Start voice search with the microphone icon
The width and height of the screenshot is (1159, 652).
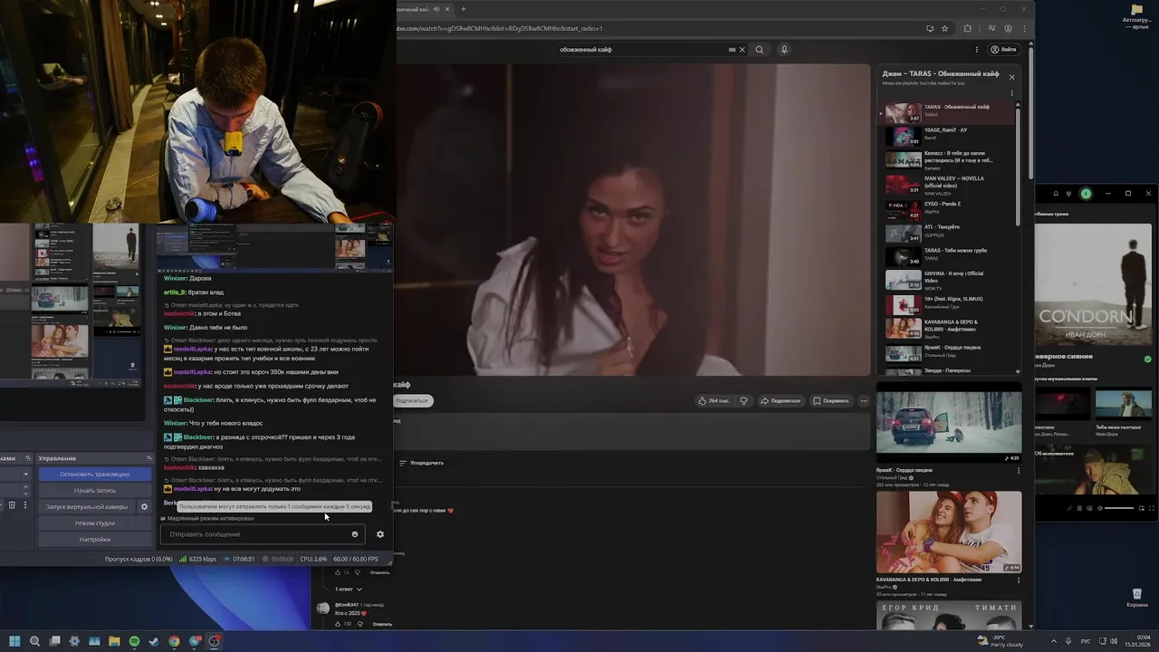pos(784,50)
